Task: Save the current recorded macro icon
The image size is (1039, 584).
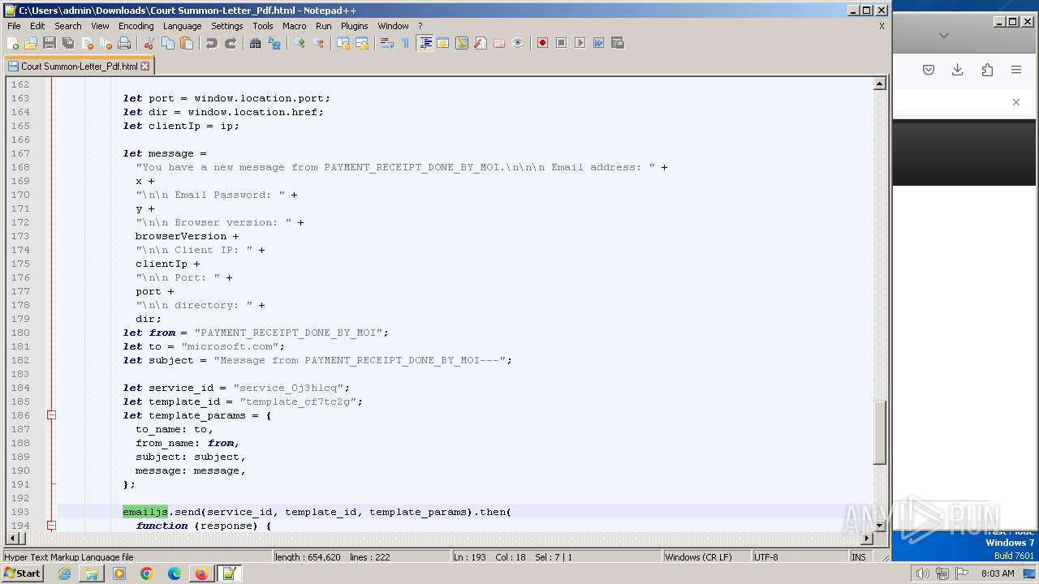Action: [x=618, y=43]
